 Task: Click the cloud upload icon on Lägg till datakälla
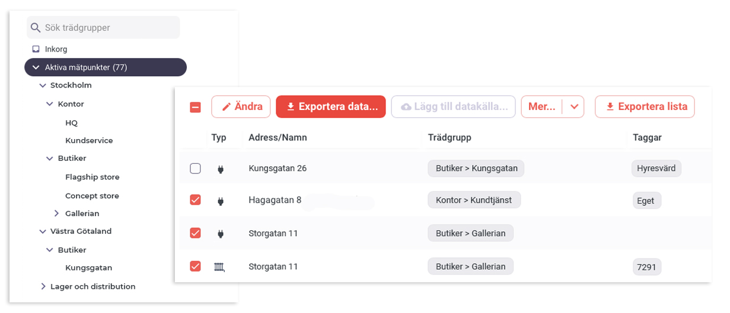click(x=406, y=107)
